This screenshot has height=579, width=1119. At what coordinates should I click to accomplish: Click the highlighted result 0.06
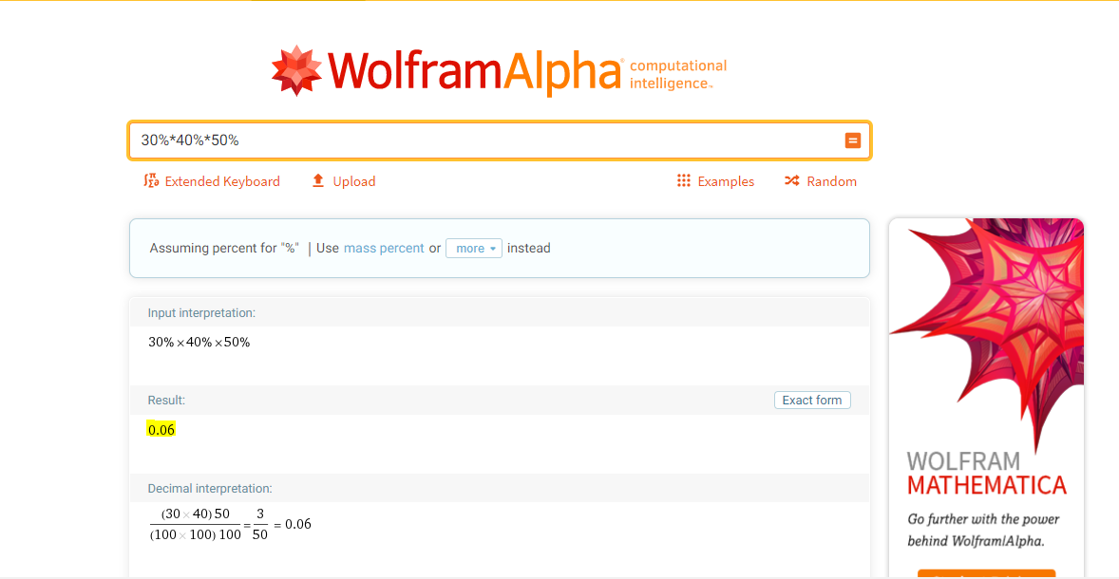point(161,429)
